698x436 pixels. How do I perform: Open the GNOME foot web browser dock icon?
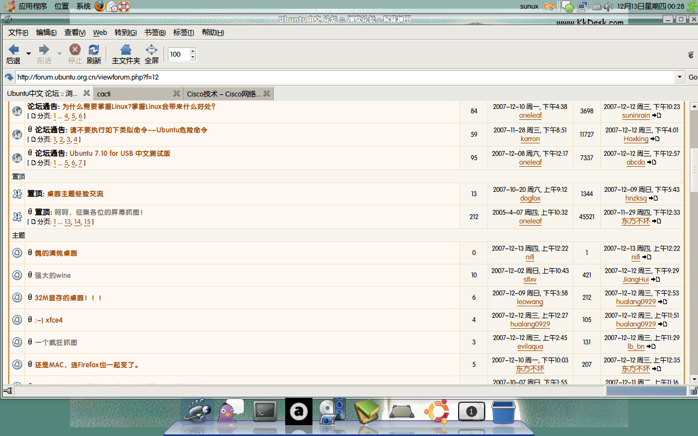pyautogui.click(x=196, y=411)
